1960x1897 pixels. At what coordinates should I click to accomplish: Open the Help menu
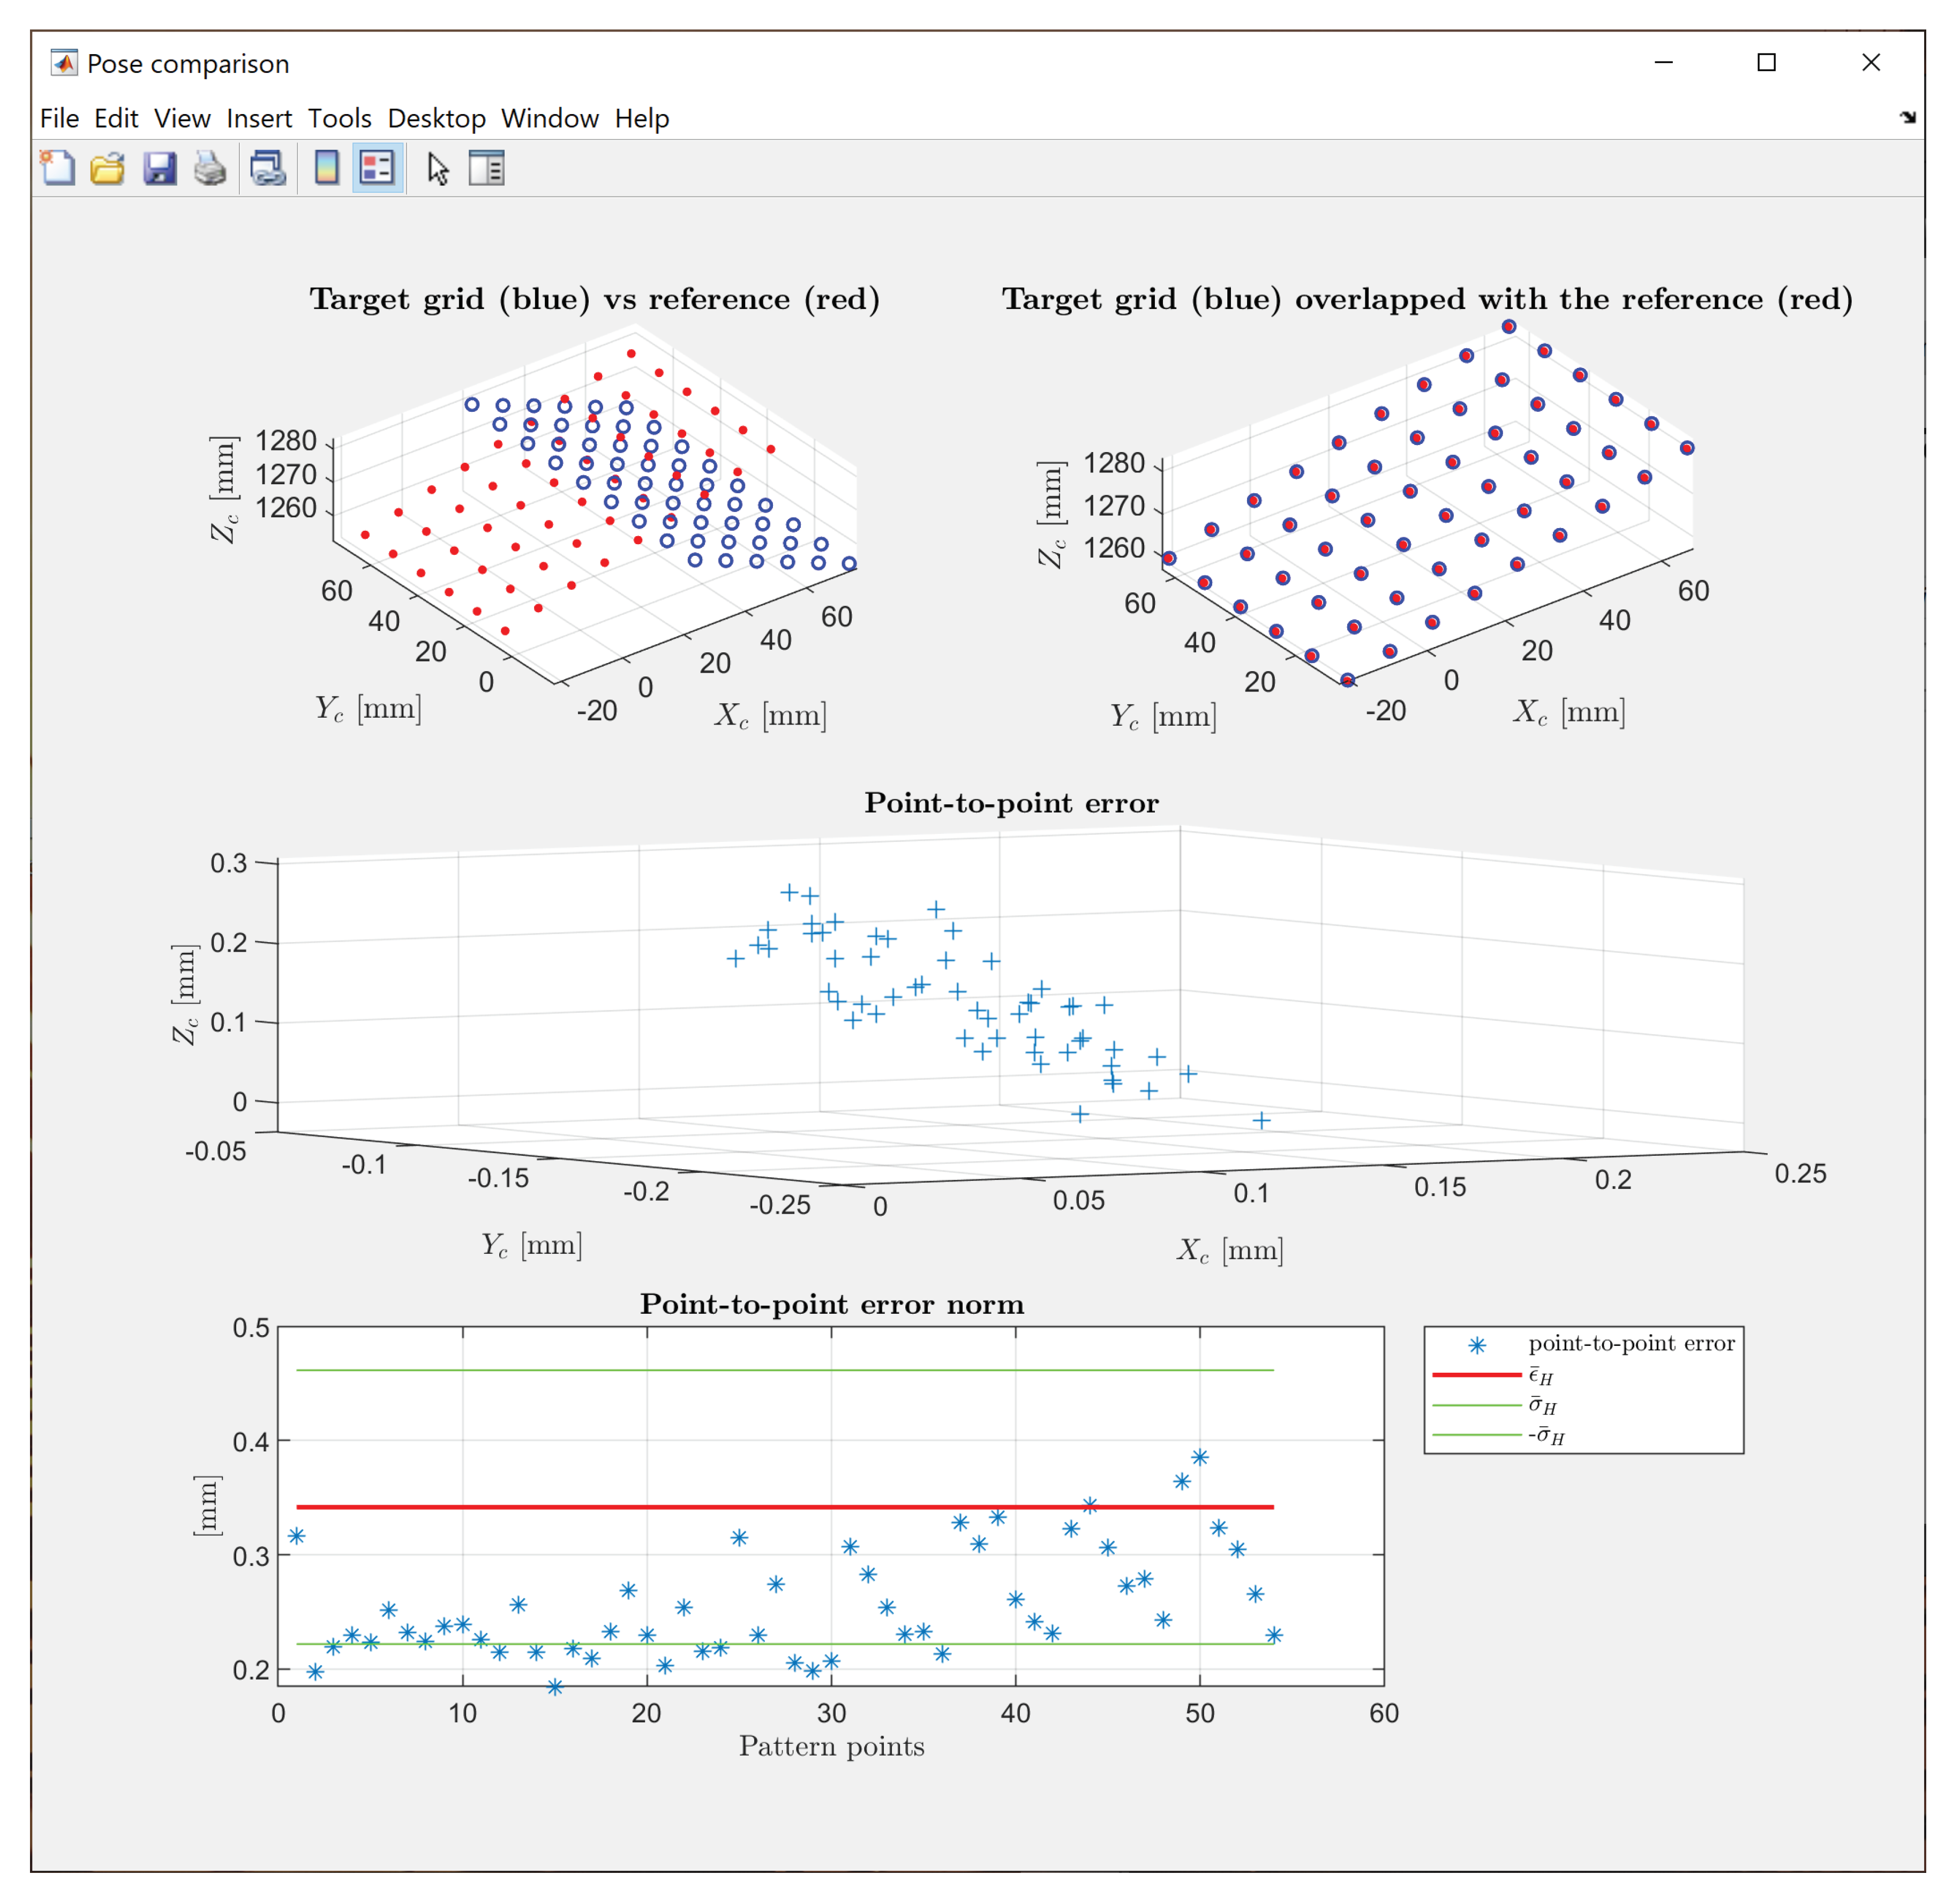coord(641,118)
